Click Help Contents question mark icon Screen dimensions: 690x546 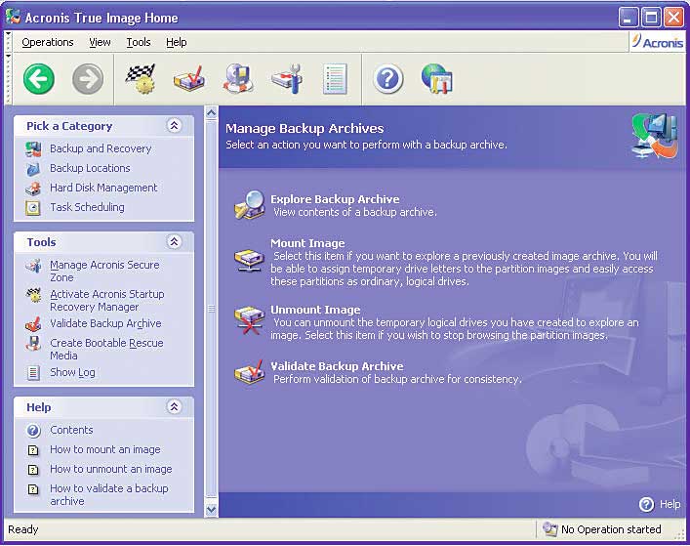point(33,430)
